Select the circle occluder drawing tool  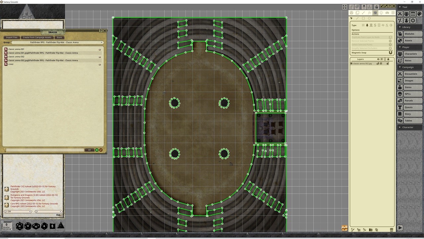[x=369, y=18]
